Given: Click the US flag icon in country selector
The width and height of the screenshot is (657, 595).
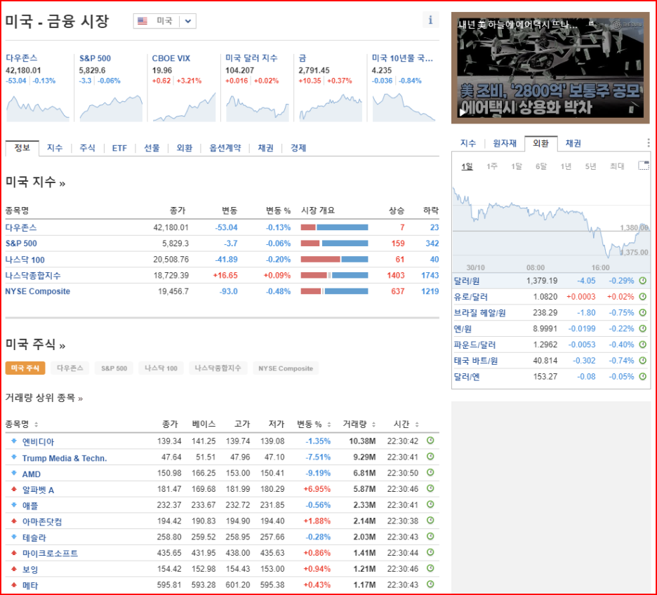Looking at the screenshot, I should (x=142, y=21).
